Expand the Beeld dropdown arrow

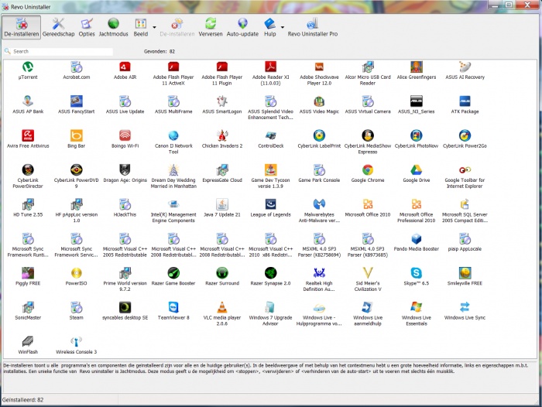pos(155,27)
